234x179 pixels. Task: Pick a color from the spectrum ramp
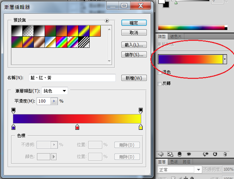pyautogui.click(x=191, y=28)
